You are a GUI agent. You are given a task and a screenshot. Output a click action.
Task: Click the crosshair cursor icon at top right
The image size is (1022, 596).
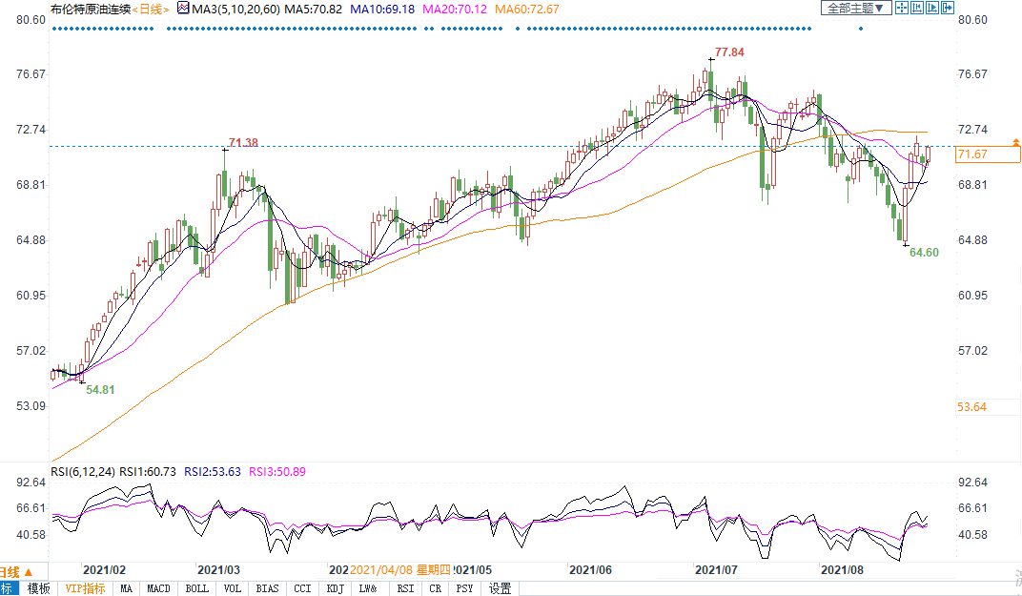coord(903,8)
